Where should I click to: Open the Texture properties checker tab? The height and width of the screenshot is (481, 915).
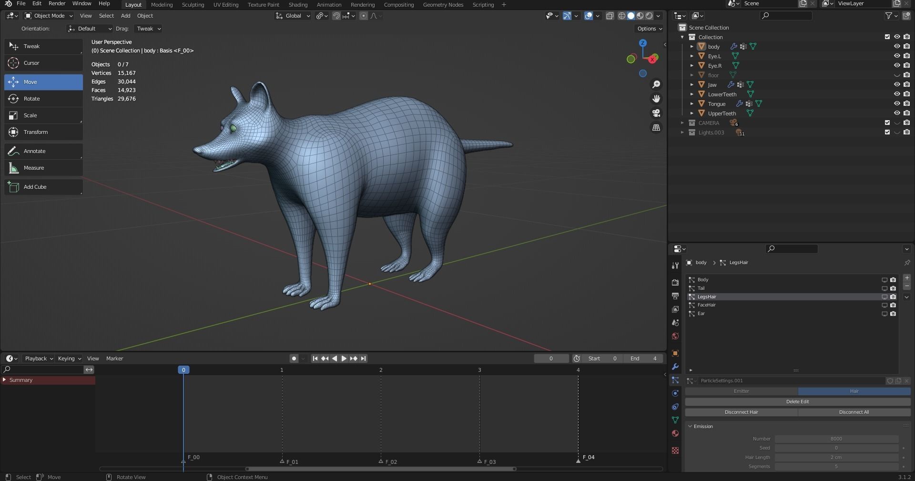[x=675, y=450]
